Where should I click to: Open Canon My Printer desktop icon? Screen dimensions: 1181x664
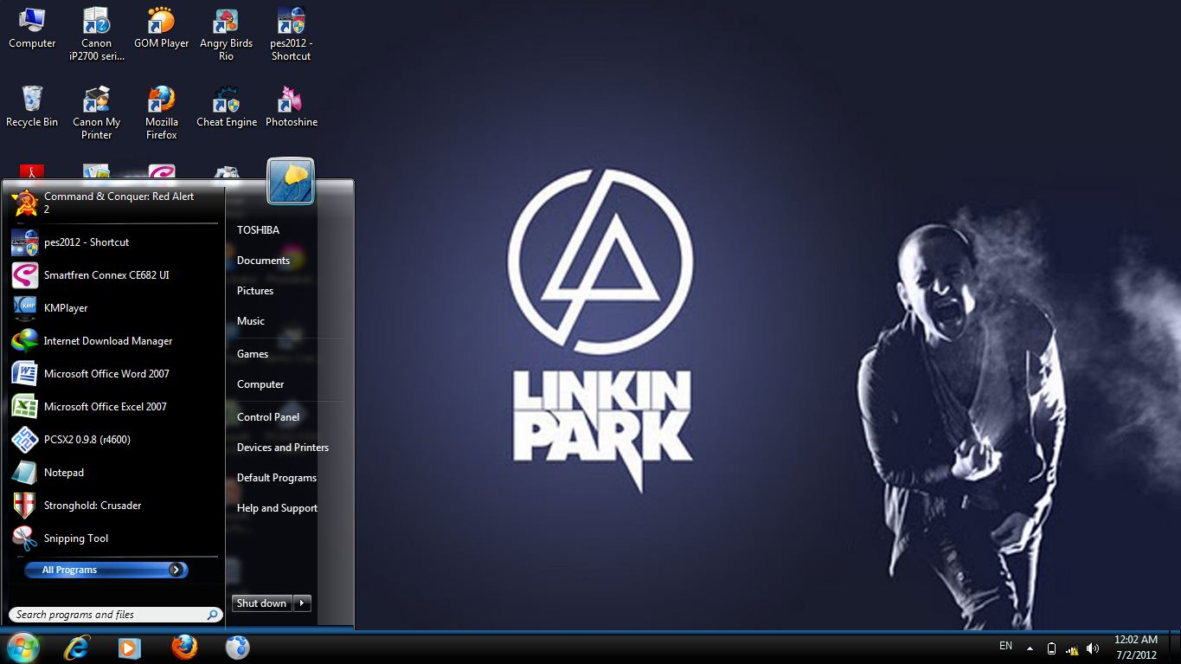97,113
